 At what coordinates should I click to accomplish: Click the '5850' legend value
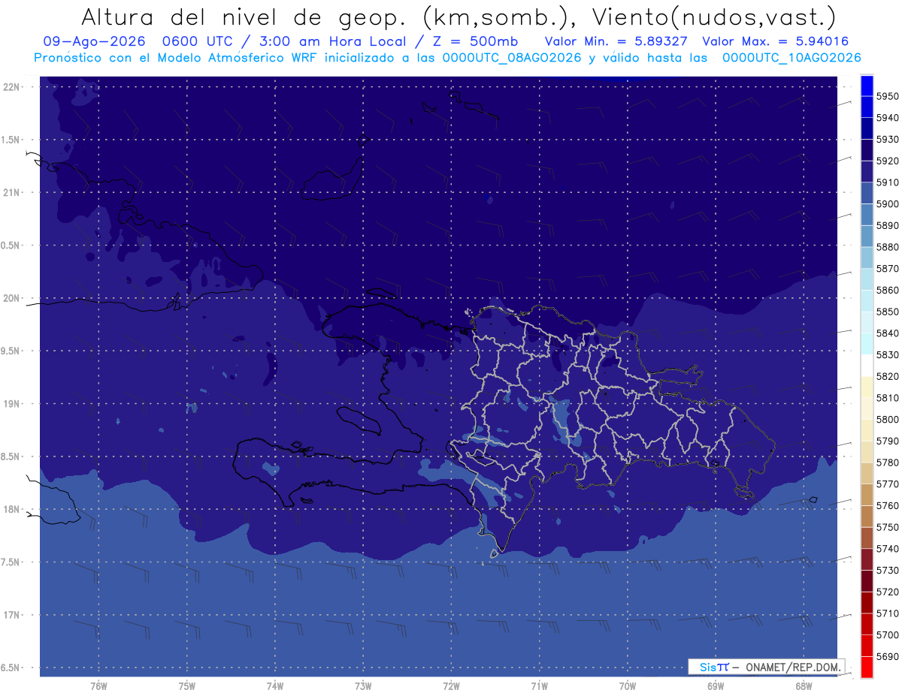[888, 312]
